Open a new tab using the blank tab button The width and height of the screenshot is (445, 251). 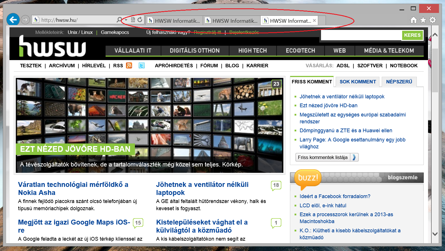[x=322, y=20]
